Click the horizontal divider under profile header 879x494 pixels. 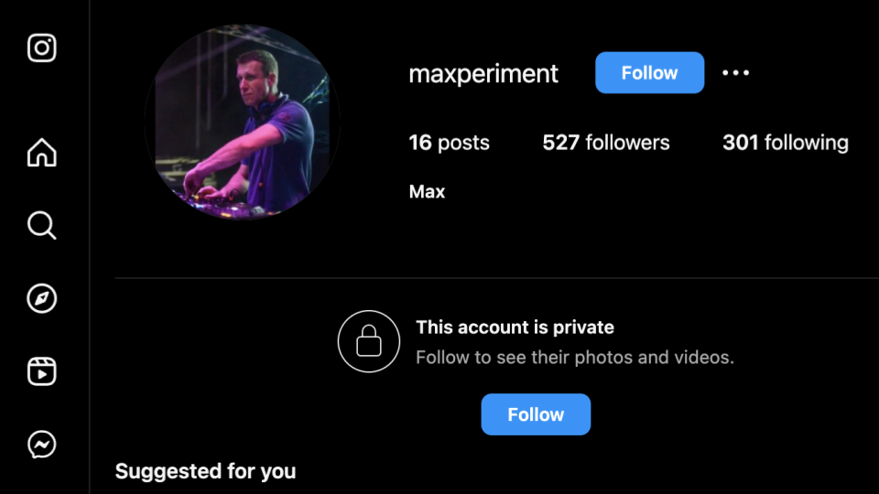click(x=496, y=278)
